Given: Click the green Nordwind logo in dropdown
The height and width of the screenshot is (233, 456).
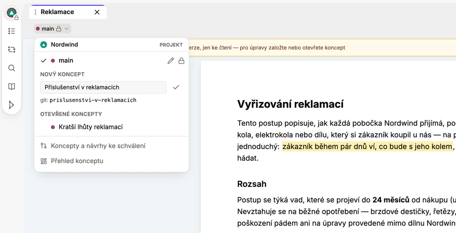Looking at the screenshot, I should [x=44, y=45].
